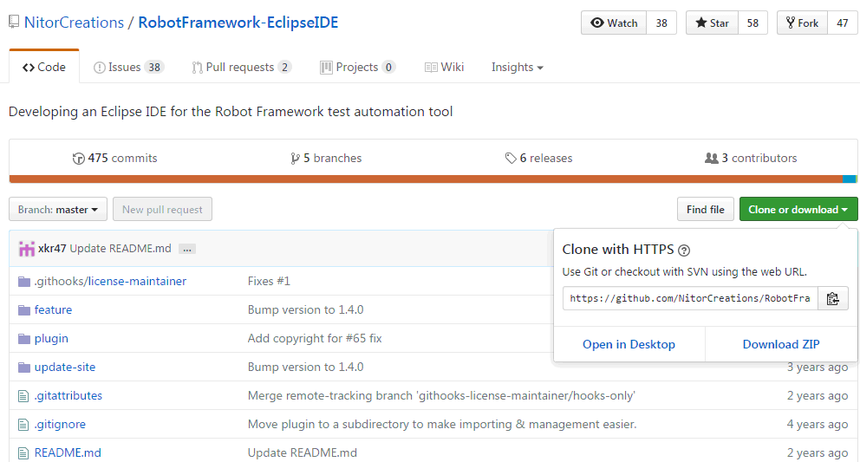Collapse the Clone or download dropdown
Viewport: 860px width, 462px height.
798,210
